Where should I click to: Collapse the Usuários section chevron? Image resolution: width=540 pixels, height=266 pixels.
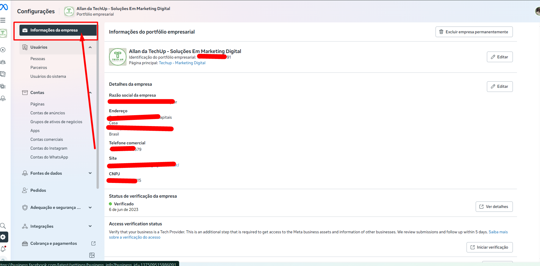pos(90,47)
